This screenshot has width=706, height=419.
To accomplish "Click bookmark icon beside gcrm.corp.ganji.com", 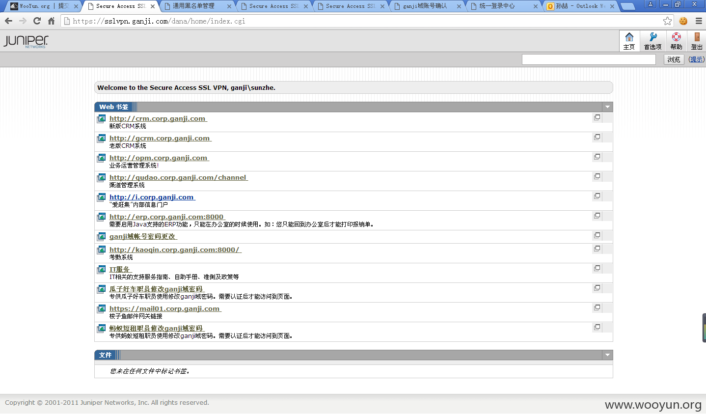I will (101, 138).
